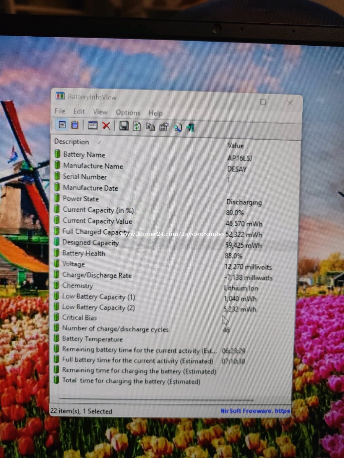Save selected items with floppy disk icon
Image resolution: width=344 pixels, height=458 pixels.
(x=124, y=126)
